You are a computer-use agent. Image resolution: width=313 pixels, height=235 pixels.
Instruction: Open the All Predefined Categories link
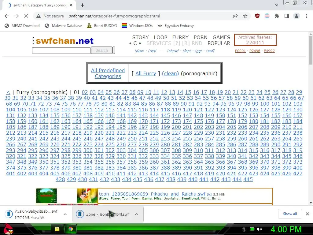click(108, 73)
